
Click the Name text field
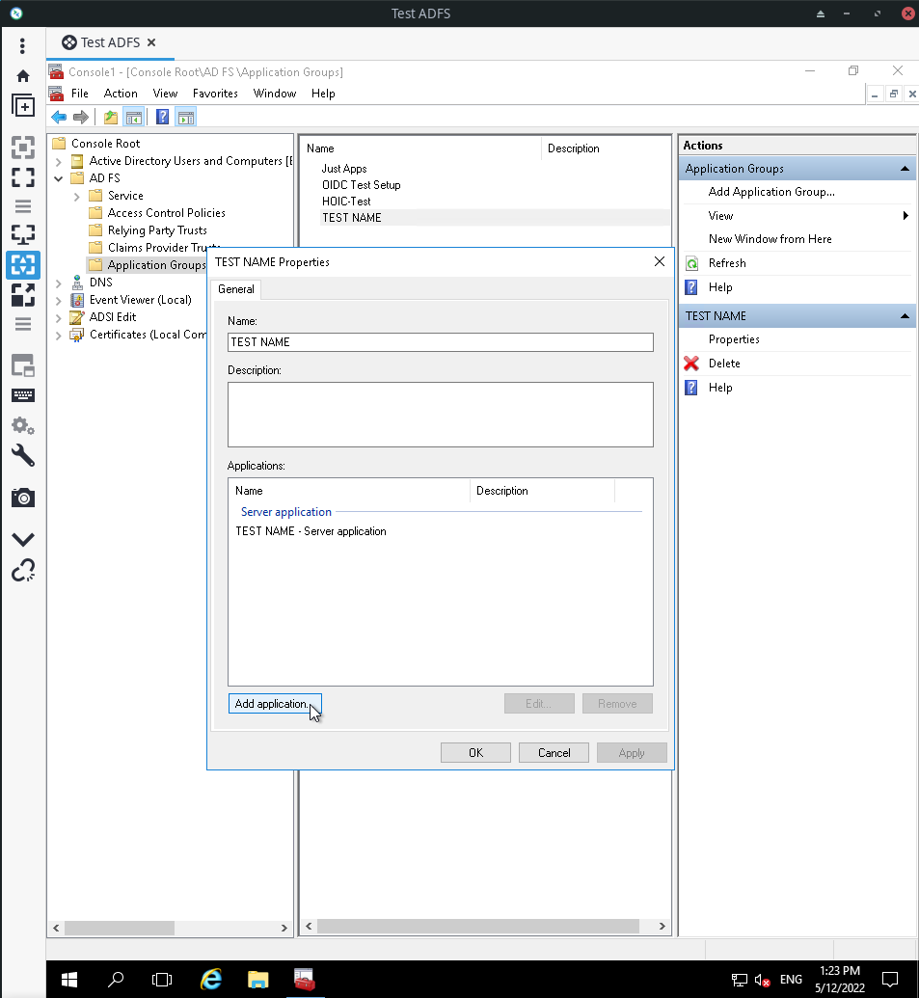click(x=441, y=342)
